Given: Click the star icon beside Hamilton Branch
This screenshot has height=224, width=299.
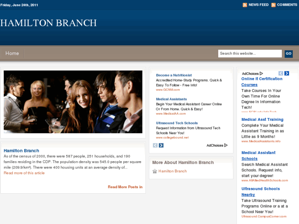Looking at the screenshot, I should (x=155, y=171).
